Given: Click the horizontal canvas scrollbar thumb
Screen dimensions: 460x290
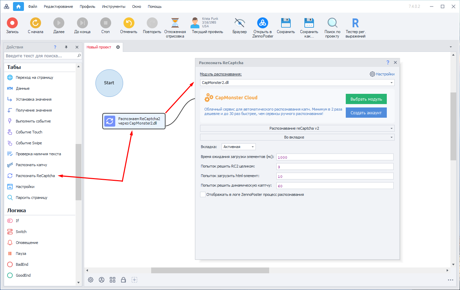Looking at the screenshot, I should pos(210,270).
